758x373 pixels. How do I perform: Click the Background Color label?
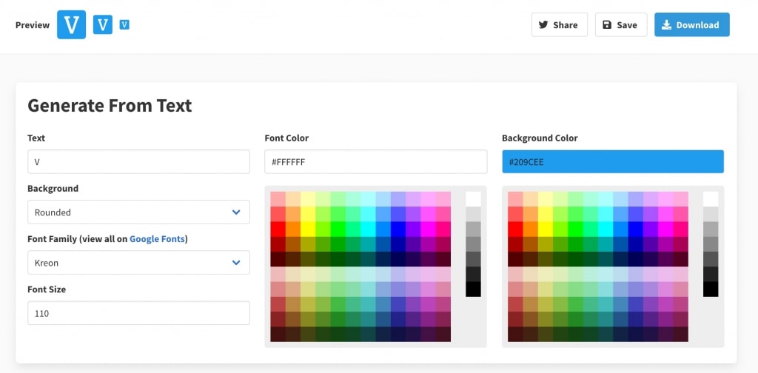coord(540,138)
